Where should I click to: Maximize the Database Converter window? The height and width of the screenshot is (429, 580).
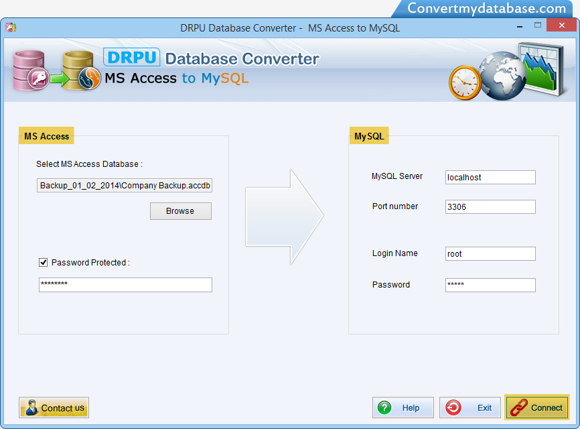tap(537, 25)
